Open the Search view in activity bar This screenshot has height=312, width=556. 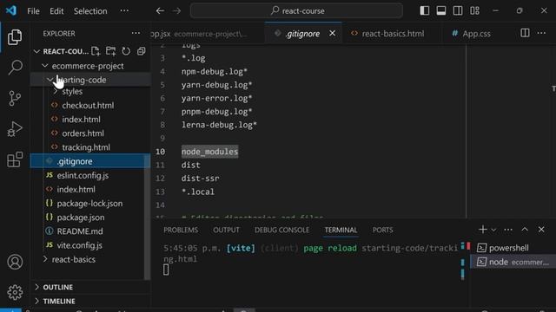15,68
